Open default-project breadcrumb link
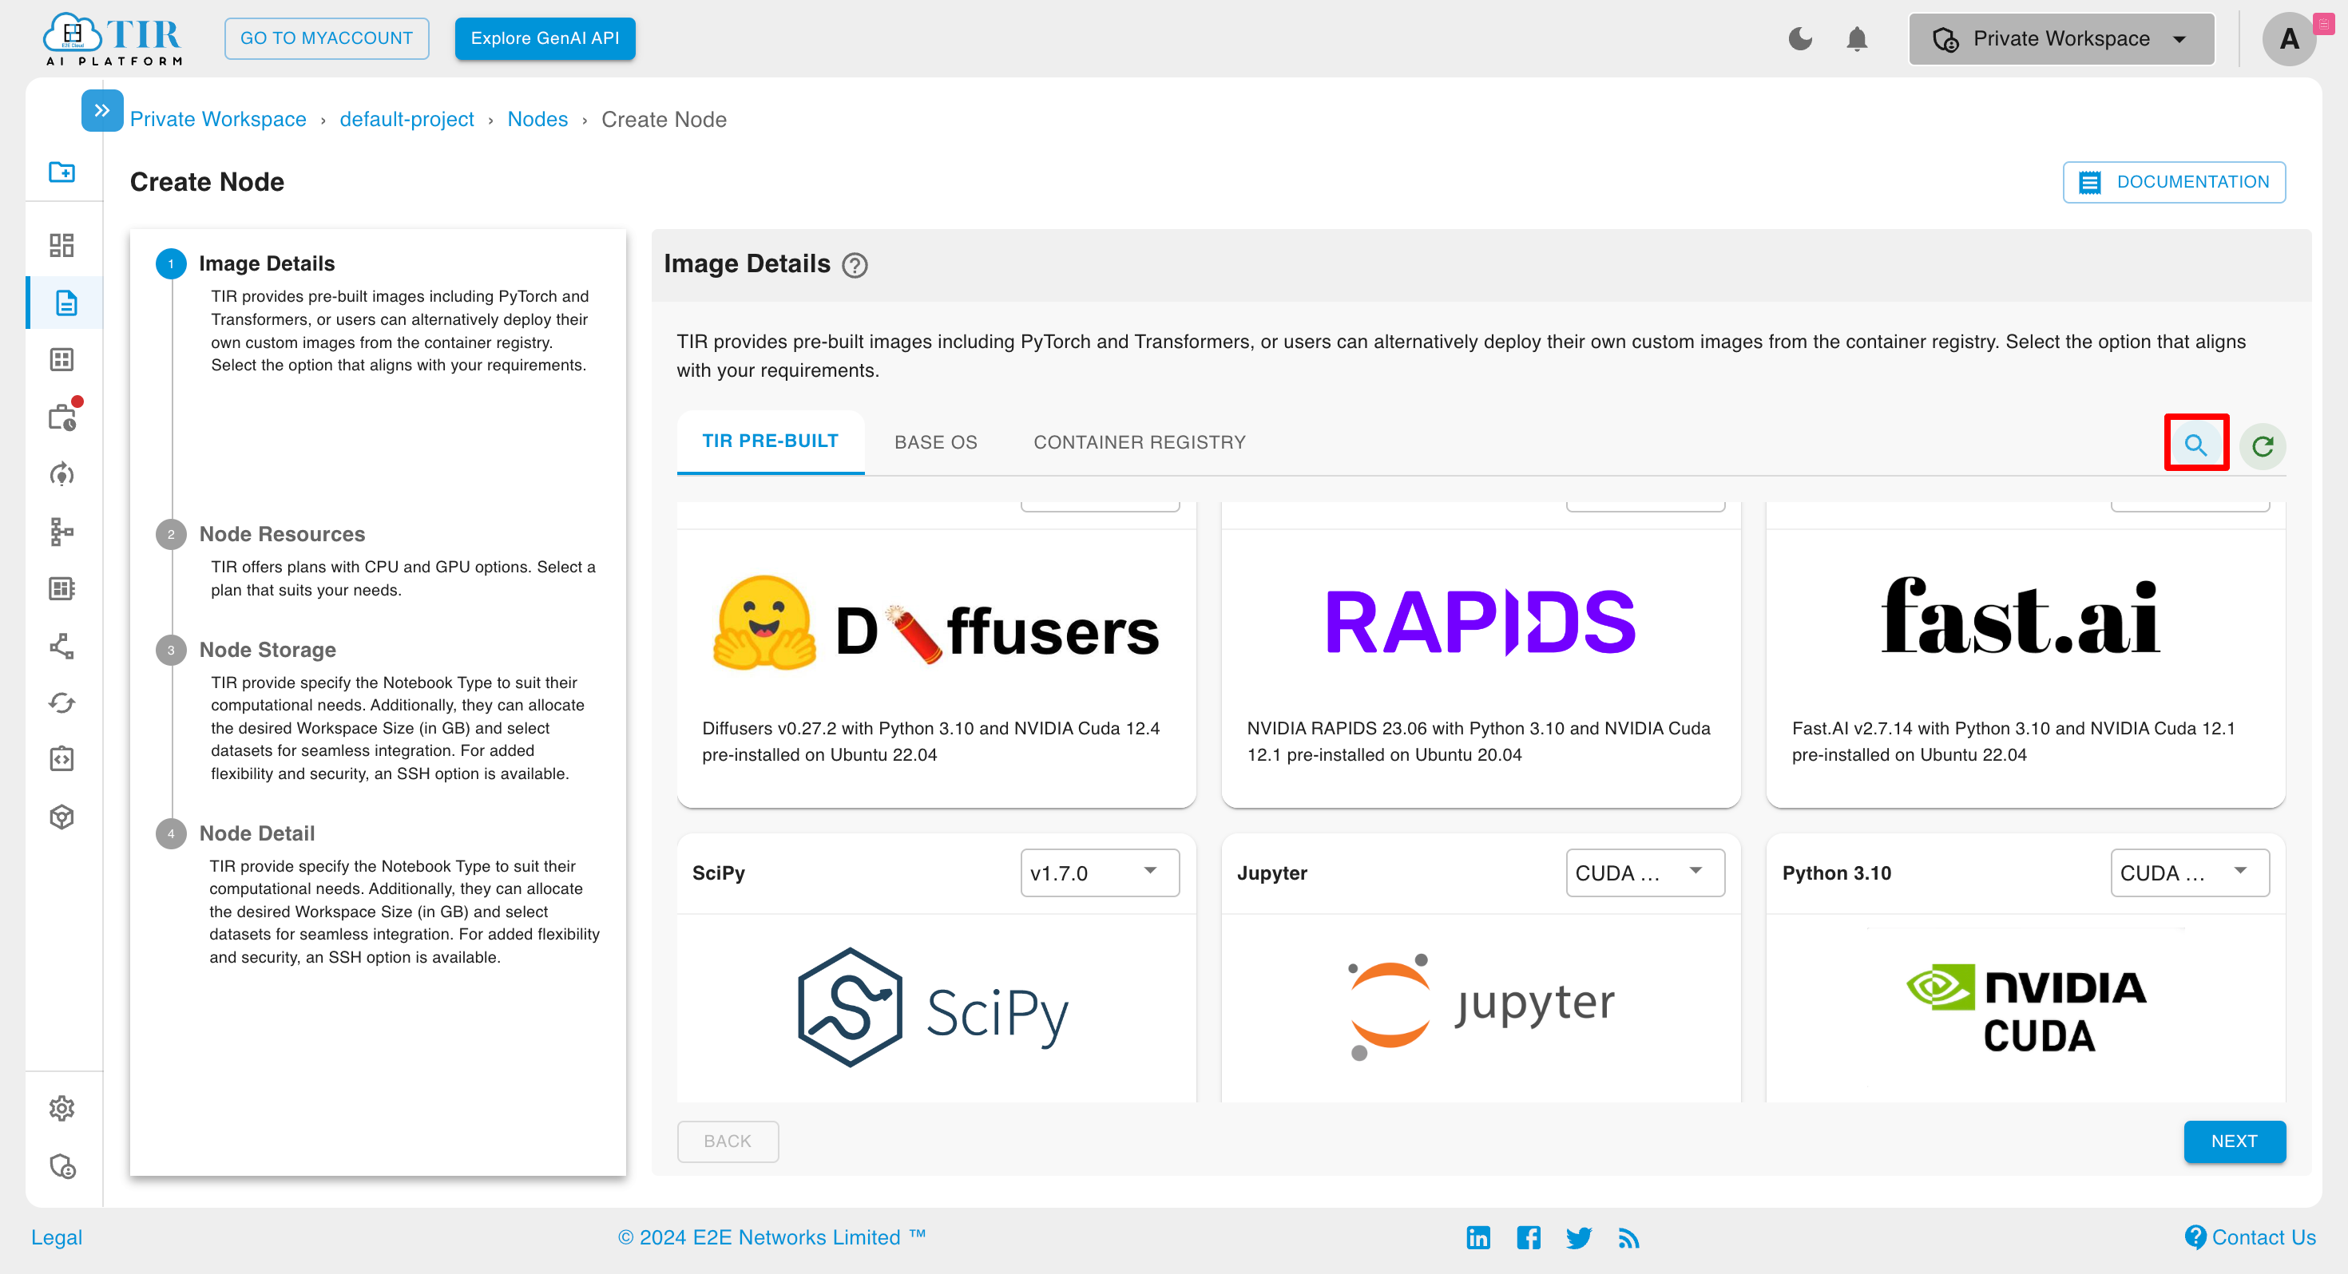Image resolution: width=2348 pixels, height=1274 pixels. [x=407, y=120]
